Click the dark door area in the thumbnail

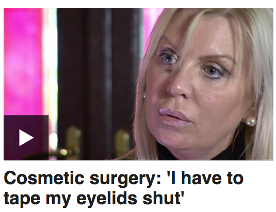[x=99, y=70]
